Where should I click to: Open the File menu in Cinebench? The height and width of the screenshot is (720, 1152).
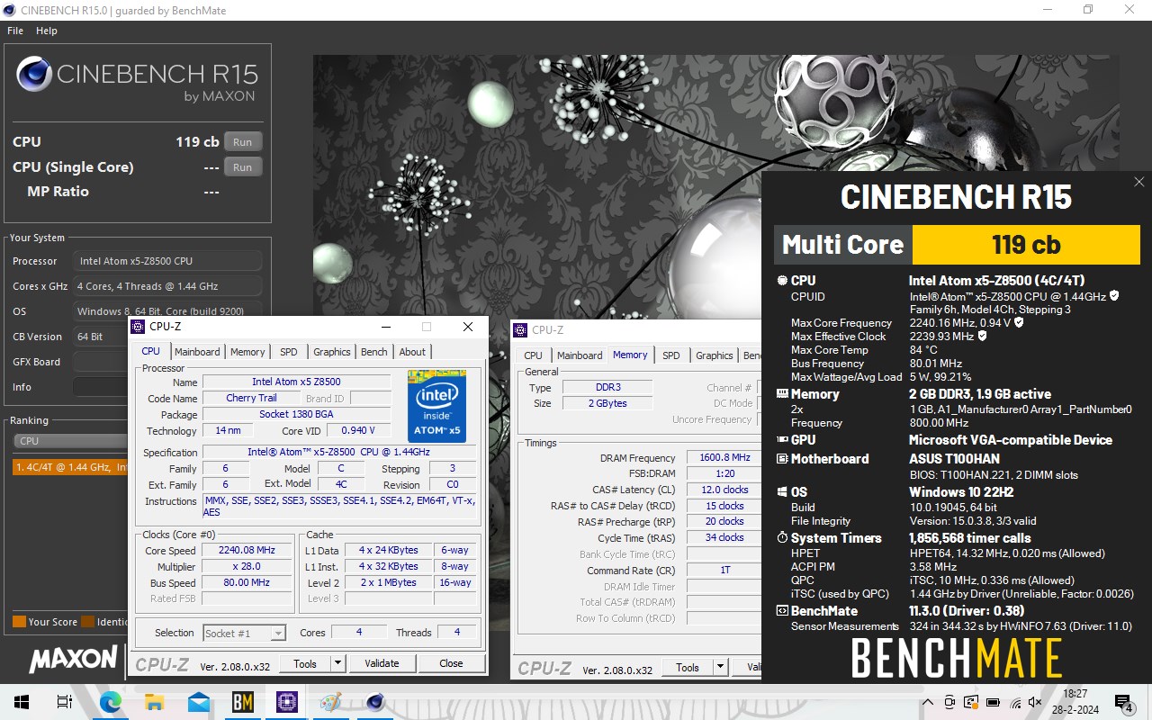point(15,31)
